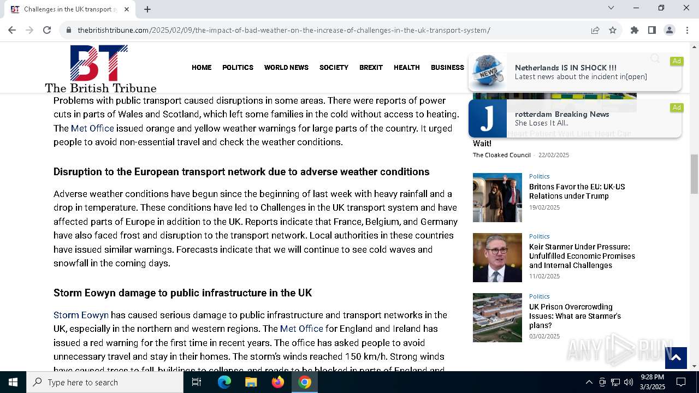Open the SOCIETY menu item
Viewport: 699px width, 393px height.
pos(334,68)
